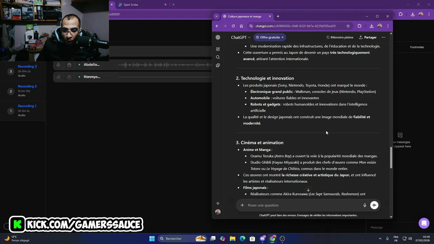Click the Rechercher taskbar search box
Screen dimensions: 434x244
183,239
